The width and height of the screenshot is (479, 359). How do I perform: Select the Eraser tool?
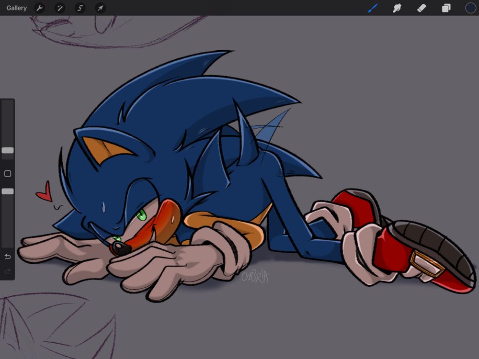[422, 8]
